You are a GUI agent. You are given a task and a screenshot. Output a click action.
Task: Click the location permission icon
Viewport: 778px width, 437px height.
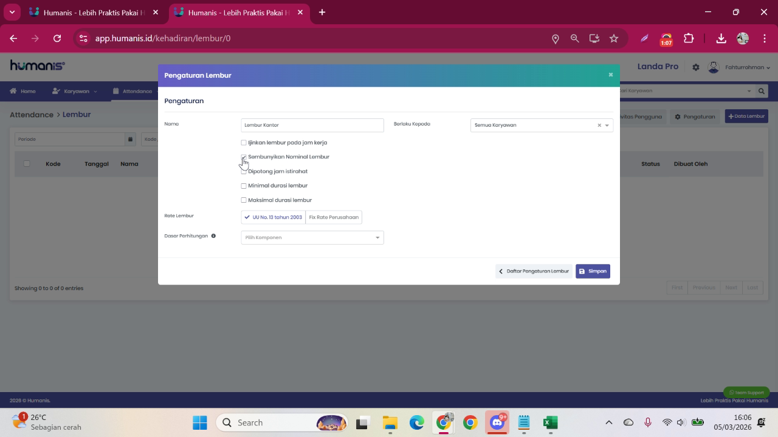(555, 38)
